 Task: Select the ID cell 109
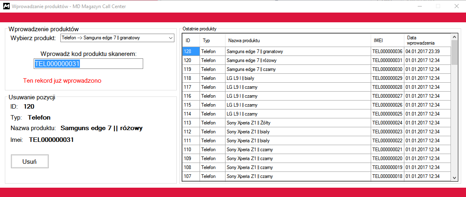(191, 158)
